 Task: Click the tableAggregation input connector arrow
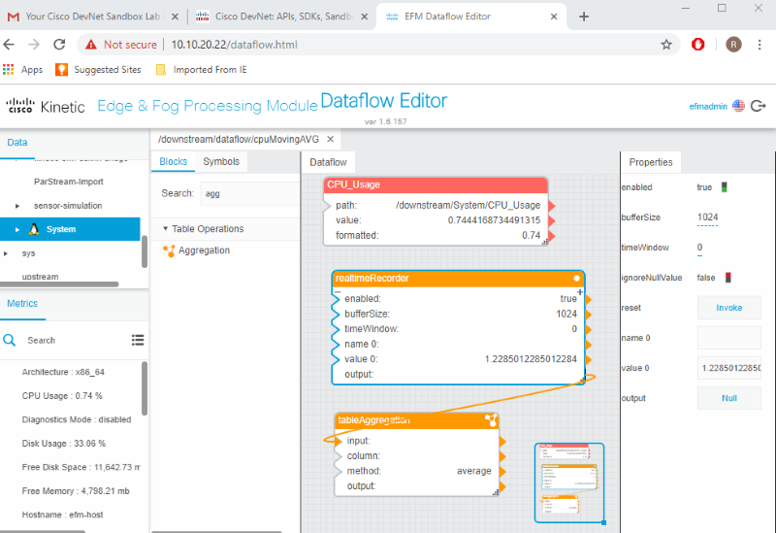[339, 441]
